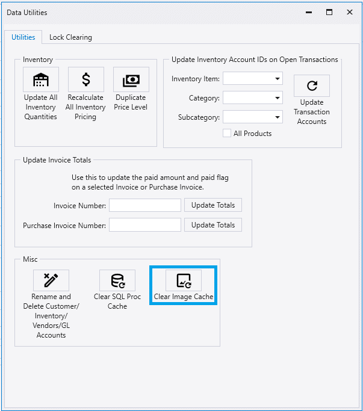Click the Clear SQL Proc Cache database icon
This screenshot has width=363, height=411.
pos(117,280)
